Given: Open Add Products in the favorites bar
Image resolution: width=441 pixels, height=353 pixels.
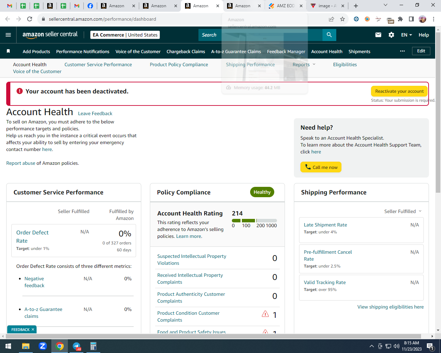Looking at the screenshot, I should (36, 51).
